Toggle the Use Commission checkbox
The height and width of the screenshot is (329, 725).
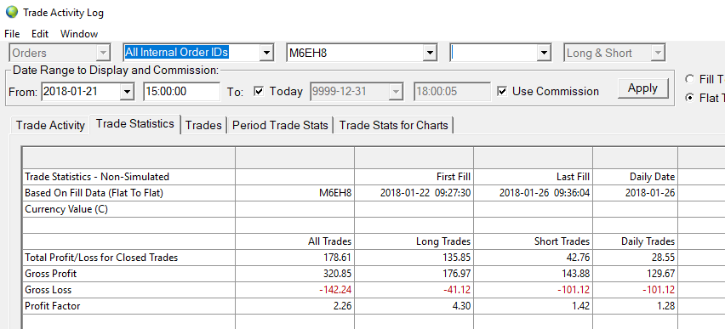[x=502, y=92]
